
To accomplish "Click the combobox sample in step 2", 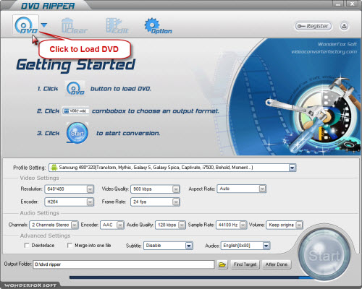I will point(75,111).
